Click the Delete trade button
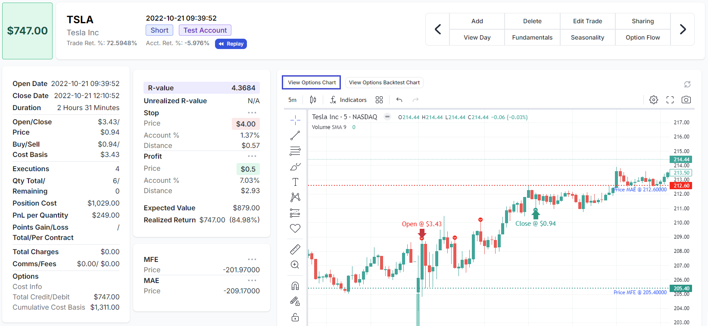 (x=533, y=21)
